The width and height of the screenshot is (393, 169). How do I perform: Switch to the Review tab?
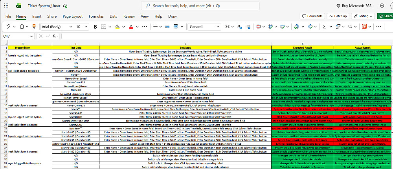click(129, 16)
